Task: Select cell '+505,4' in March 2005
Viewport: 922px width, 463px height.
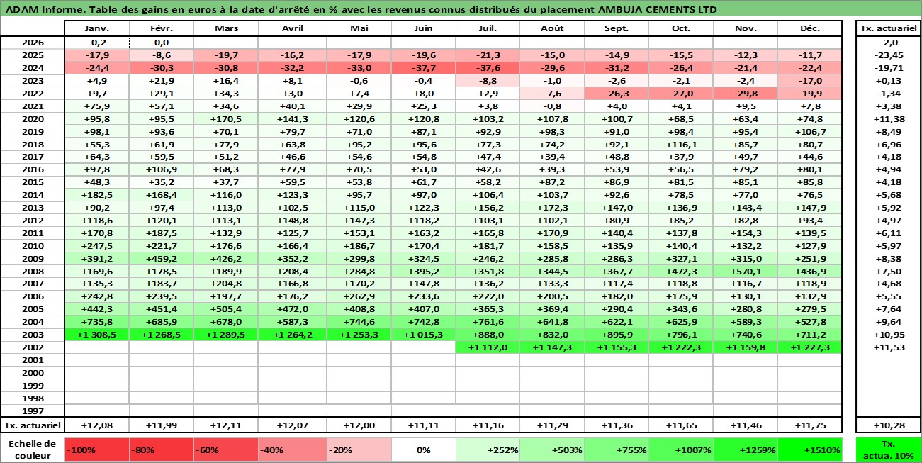Action: point(225,309)
